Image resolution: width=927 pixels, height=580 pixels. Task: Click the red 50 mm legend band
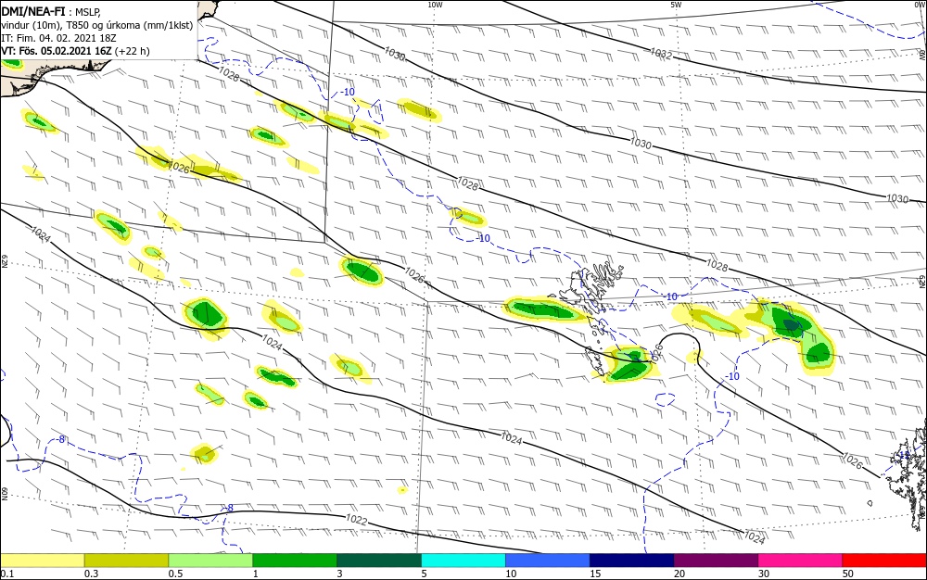tap(884, 561)
